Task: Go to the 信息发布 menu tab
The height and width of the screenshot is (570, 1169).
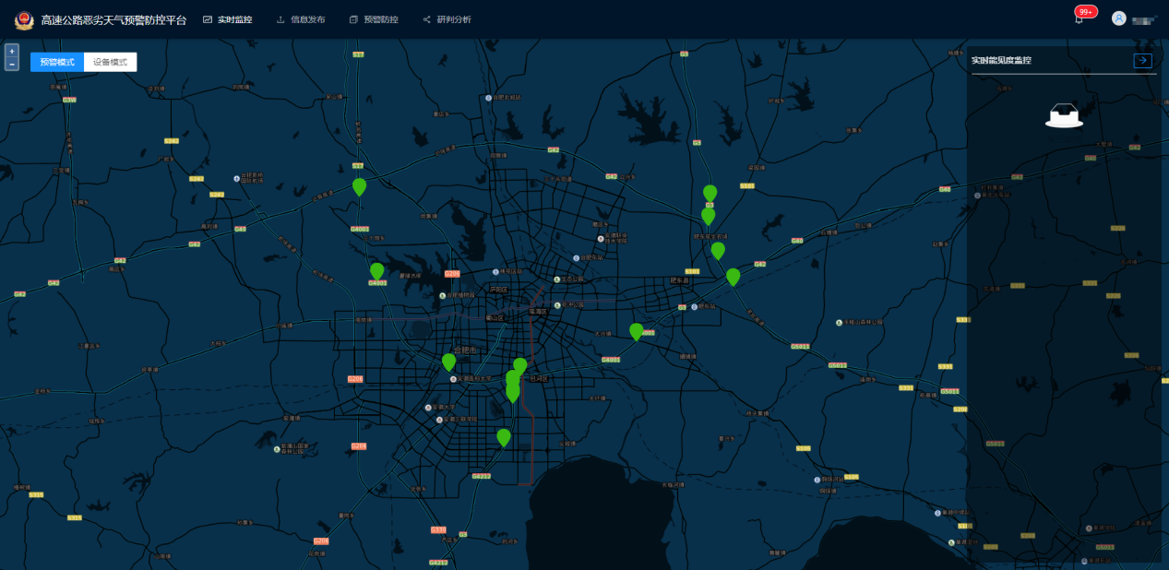Action: click(301, 19)
